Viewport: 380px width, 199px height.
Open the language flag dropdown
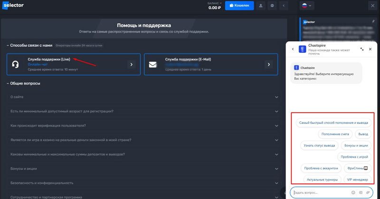click(x=307, y=6)
